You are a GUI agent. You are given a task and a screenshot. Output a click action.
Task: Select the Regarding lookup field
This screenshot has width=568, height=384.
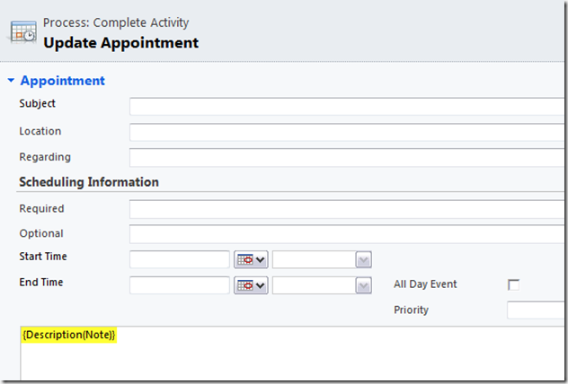point(347,158)
